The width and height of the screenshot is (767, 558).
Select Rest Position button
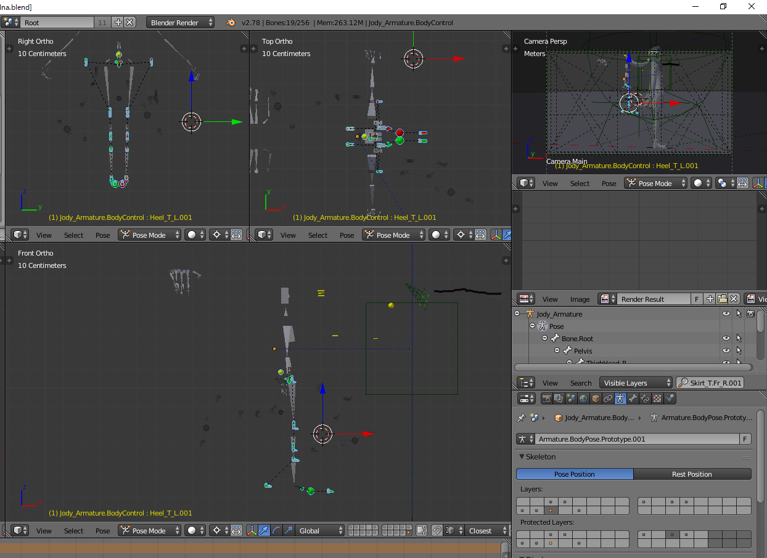click(692, 474)
